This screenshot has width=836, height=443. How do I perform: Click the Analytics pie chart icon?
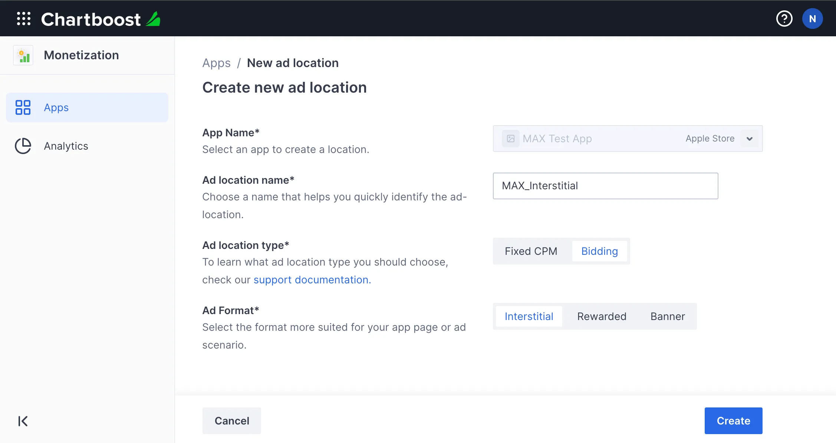[23, 146]
